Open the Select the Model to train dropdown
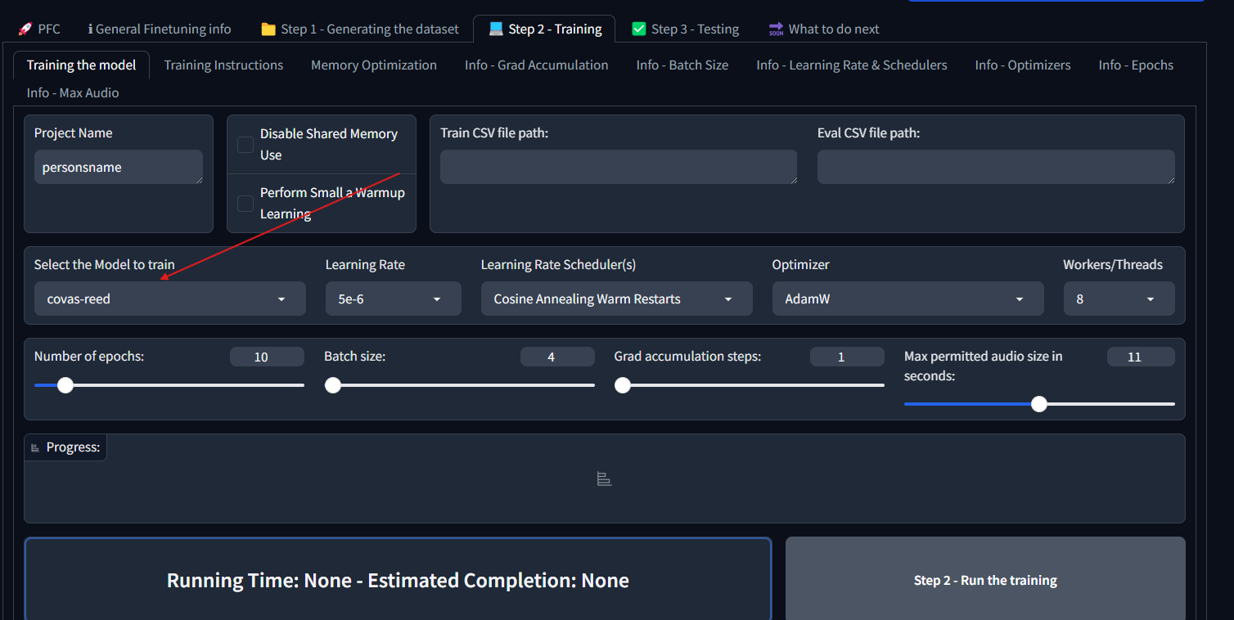The width and height of the screenshot is (1234, 620). [169, 299]
